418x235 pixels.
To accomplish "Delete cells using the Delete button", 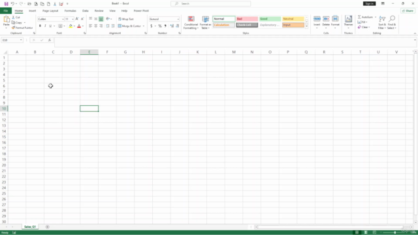I will click(x=326, y=22).
